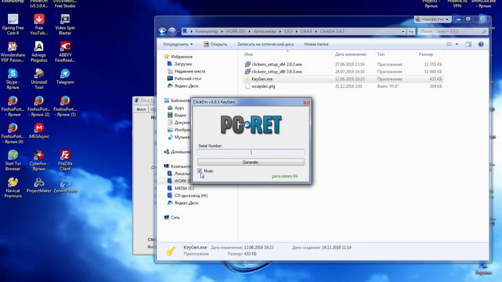This screenshot has height=282, width=502.
Task: Select the ZennoPoster desktop icon
Action: [x=65, y=185]
